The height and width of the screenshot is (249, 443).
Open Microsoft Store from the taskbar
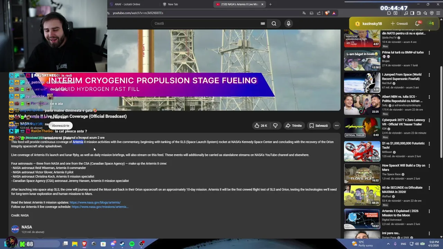(x=103, y=244)
